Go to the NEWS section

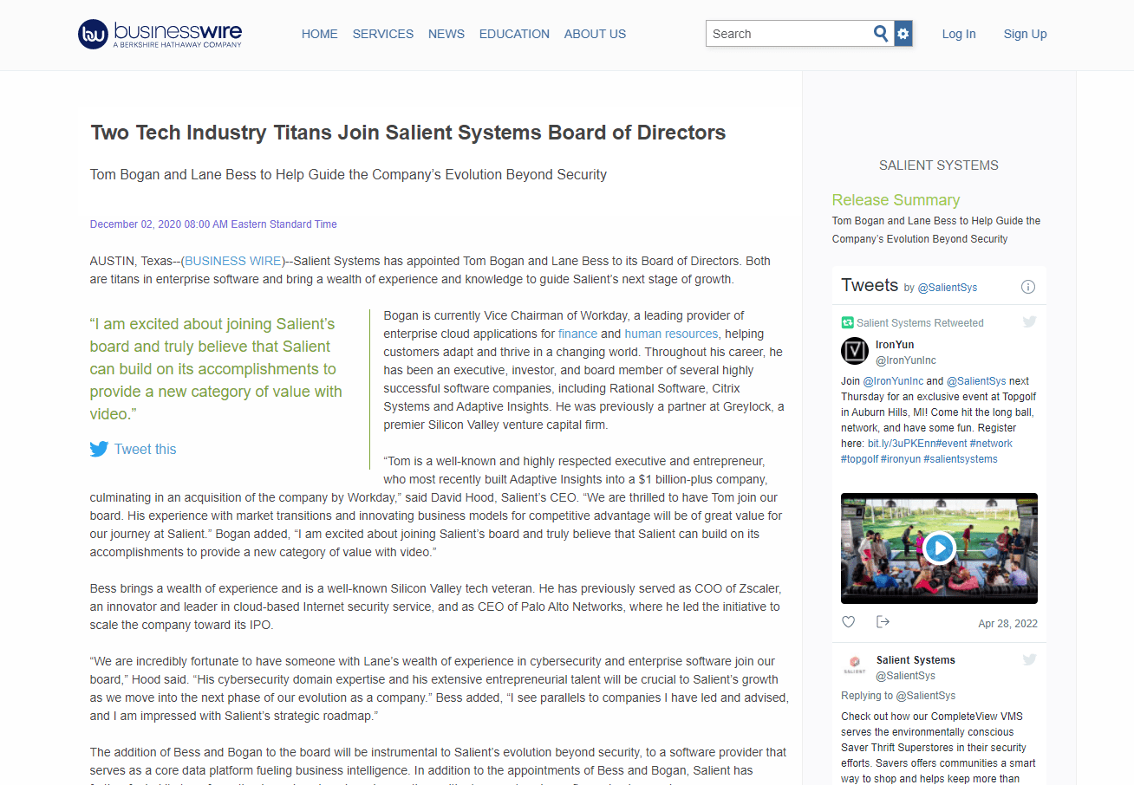pyautogui.click(x=446, y=34)
